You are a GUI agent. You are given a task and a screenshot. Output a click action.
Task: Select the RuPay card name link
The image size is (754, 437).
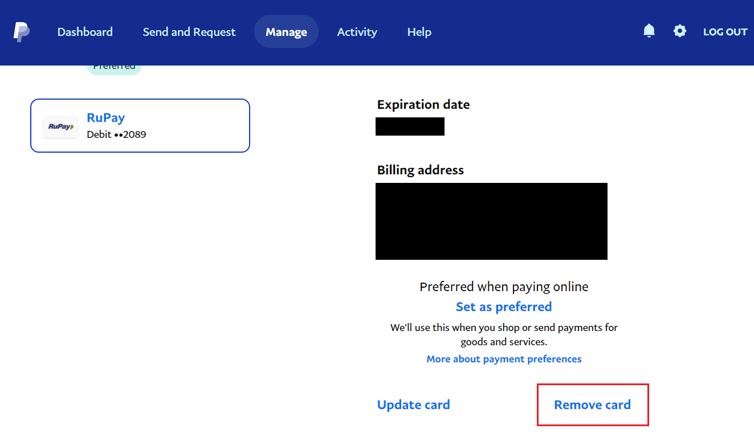coord(105,118)
